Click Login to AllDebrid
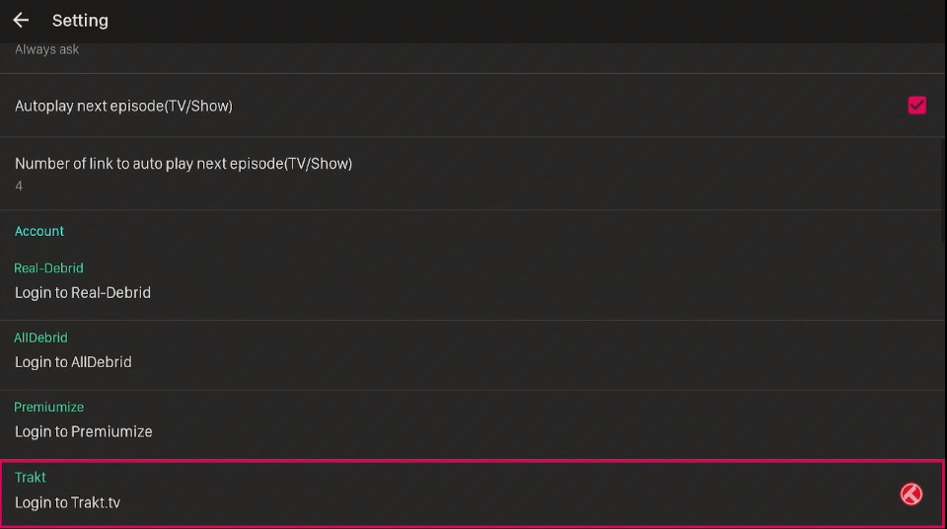This screenshot has height=529, width=947. pos(73,362)
